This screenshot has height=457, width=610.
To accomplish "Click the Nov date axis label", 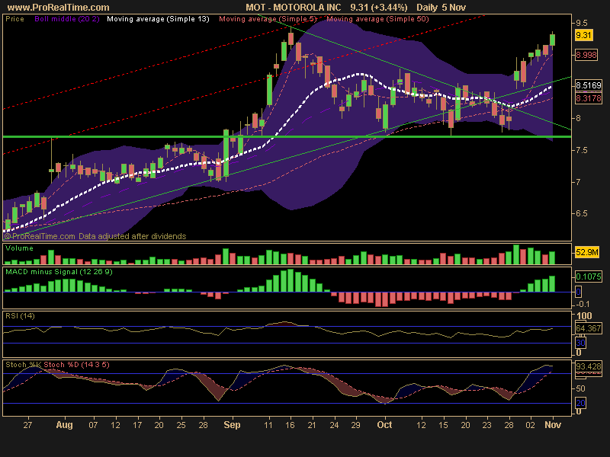I will (x=552, y=425).
